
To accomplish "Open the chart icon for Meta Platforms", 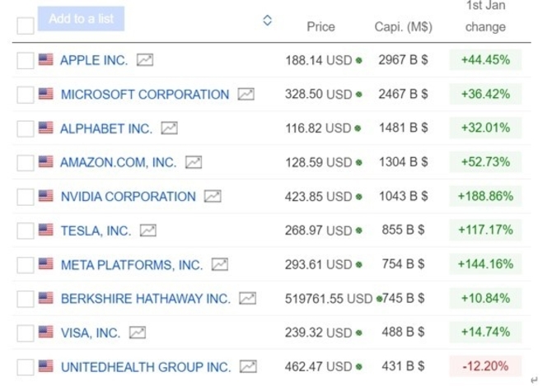I will (x=220, y=264).
